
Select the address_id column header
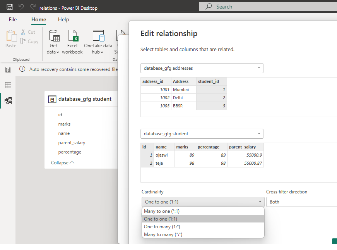tap(156, 81)
